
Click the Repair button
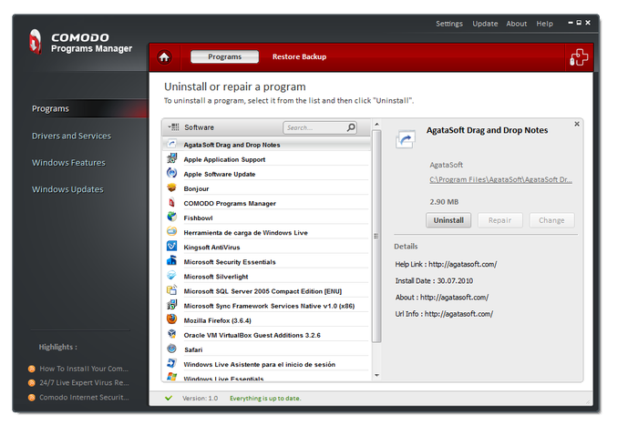pos(500,220)
